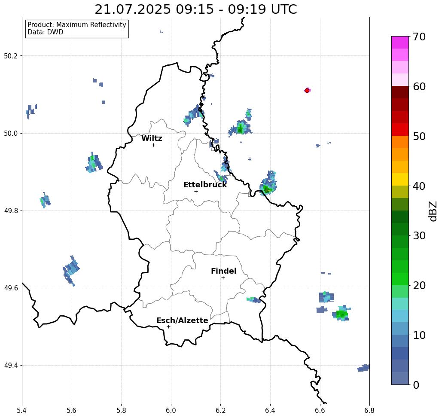Image resolution: width=442 pixels, height=418 pixels.
Task: Click the "70" tick on the colorbar
Action: [x=419, y=37]
